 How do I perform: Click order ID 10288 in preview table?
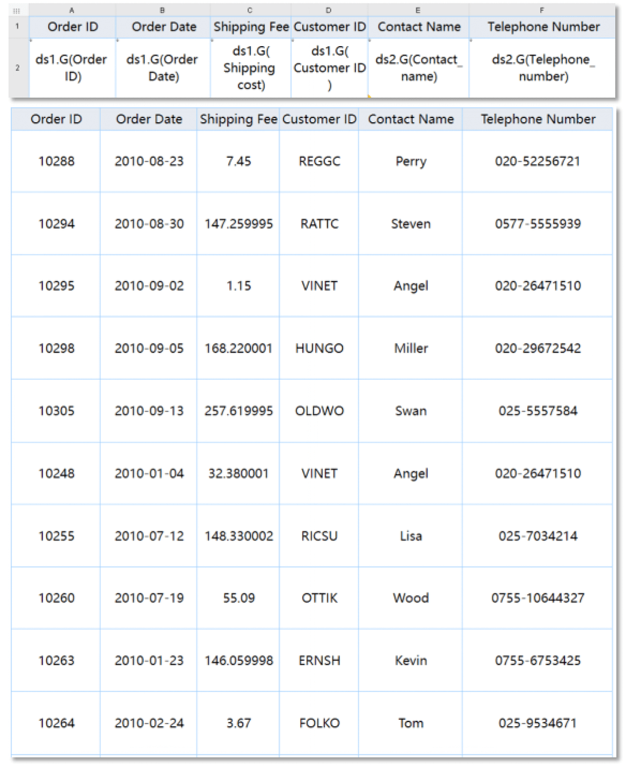click(x=56, y=161)
